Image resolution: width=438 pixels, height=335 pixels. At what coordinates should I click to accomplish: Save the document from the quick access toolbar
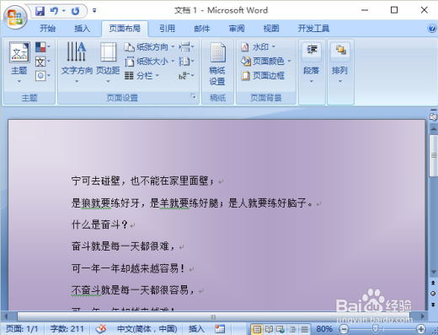[40, 11]
